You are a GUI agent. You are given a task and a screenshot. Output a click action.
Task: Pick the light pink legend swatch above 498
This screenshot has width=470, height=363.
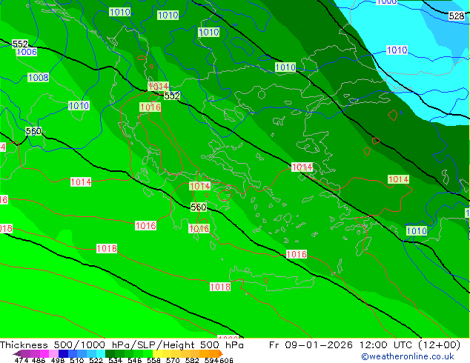[x=53, y=353]
